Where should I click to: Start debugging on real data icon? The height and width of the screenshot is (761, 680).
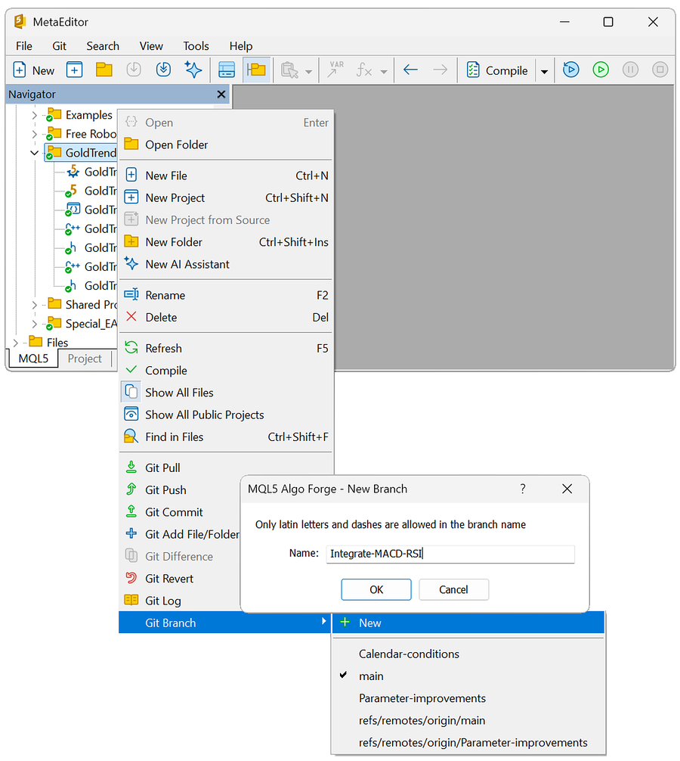point(571,70)
